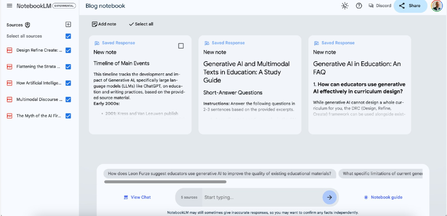The width and height of the screenshot is (447, 216).
Task: Open the hamburger main menu
Action: coord(9,6)
